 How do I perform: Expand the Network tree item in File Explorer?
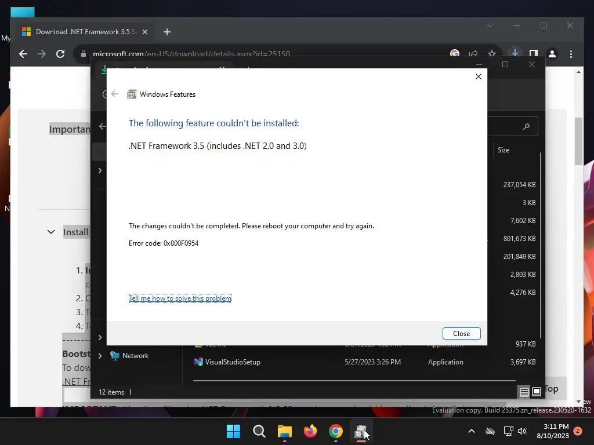pos(100,356)
